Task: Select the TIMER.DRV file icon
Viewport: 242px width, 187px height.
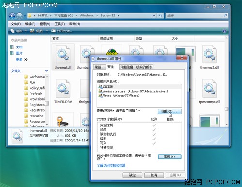Action: tap(63, 91)
